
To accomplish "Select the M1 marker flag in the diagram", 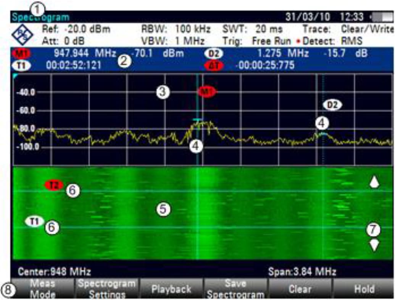I will pos(208,91).
